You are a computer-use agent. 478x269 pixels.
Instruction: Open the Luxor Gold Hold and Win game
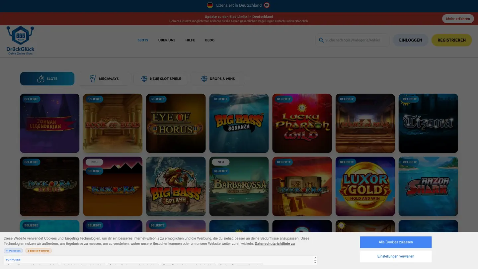(365, 186)
